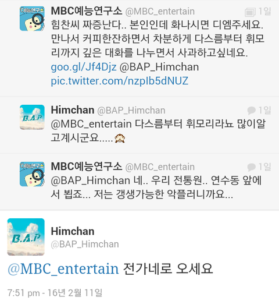Open the goo.gl/Jf4Djz link
Image resolution: width=279 pixels, height=308 pixels.
(84, 67)
